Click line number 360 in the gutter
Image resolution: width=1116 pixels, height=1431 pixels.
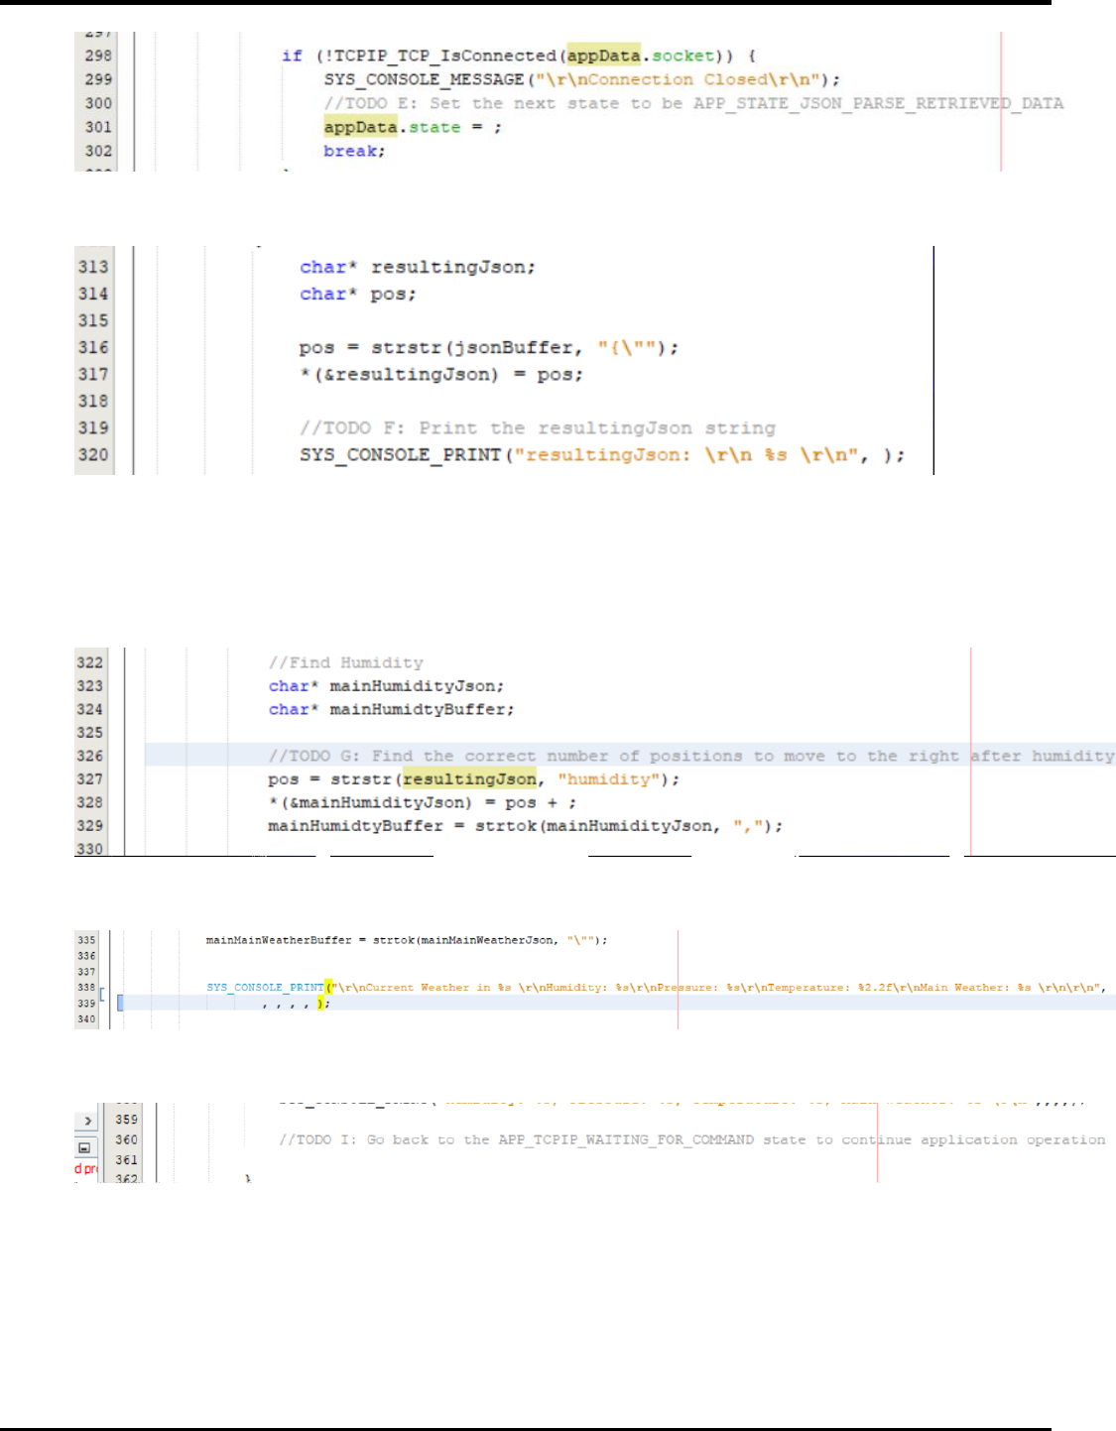(126, 1139)
